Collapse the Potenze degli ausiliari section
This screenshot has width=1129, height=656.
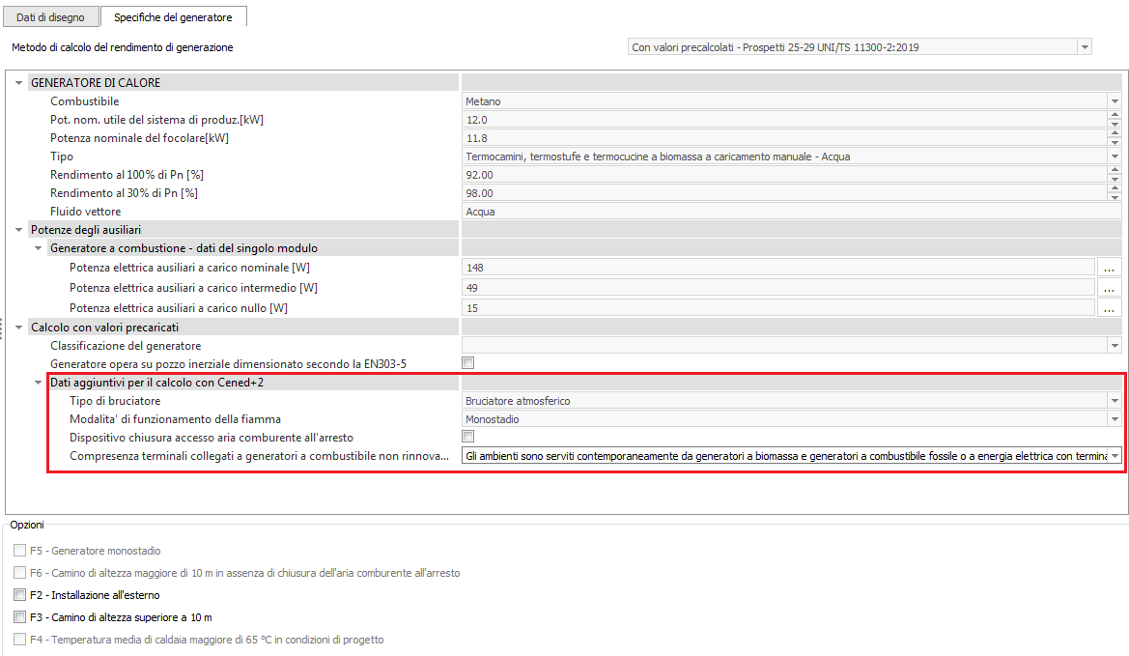[18, 230]
